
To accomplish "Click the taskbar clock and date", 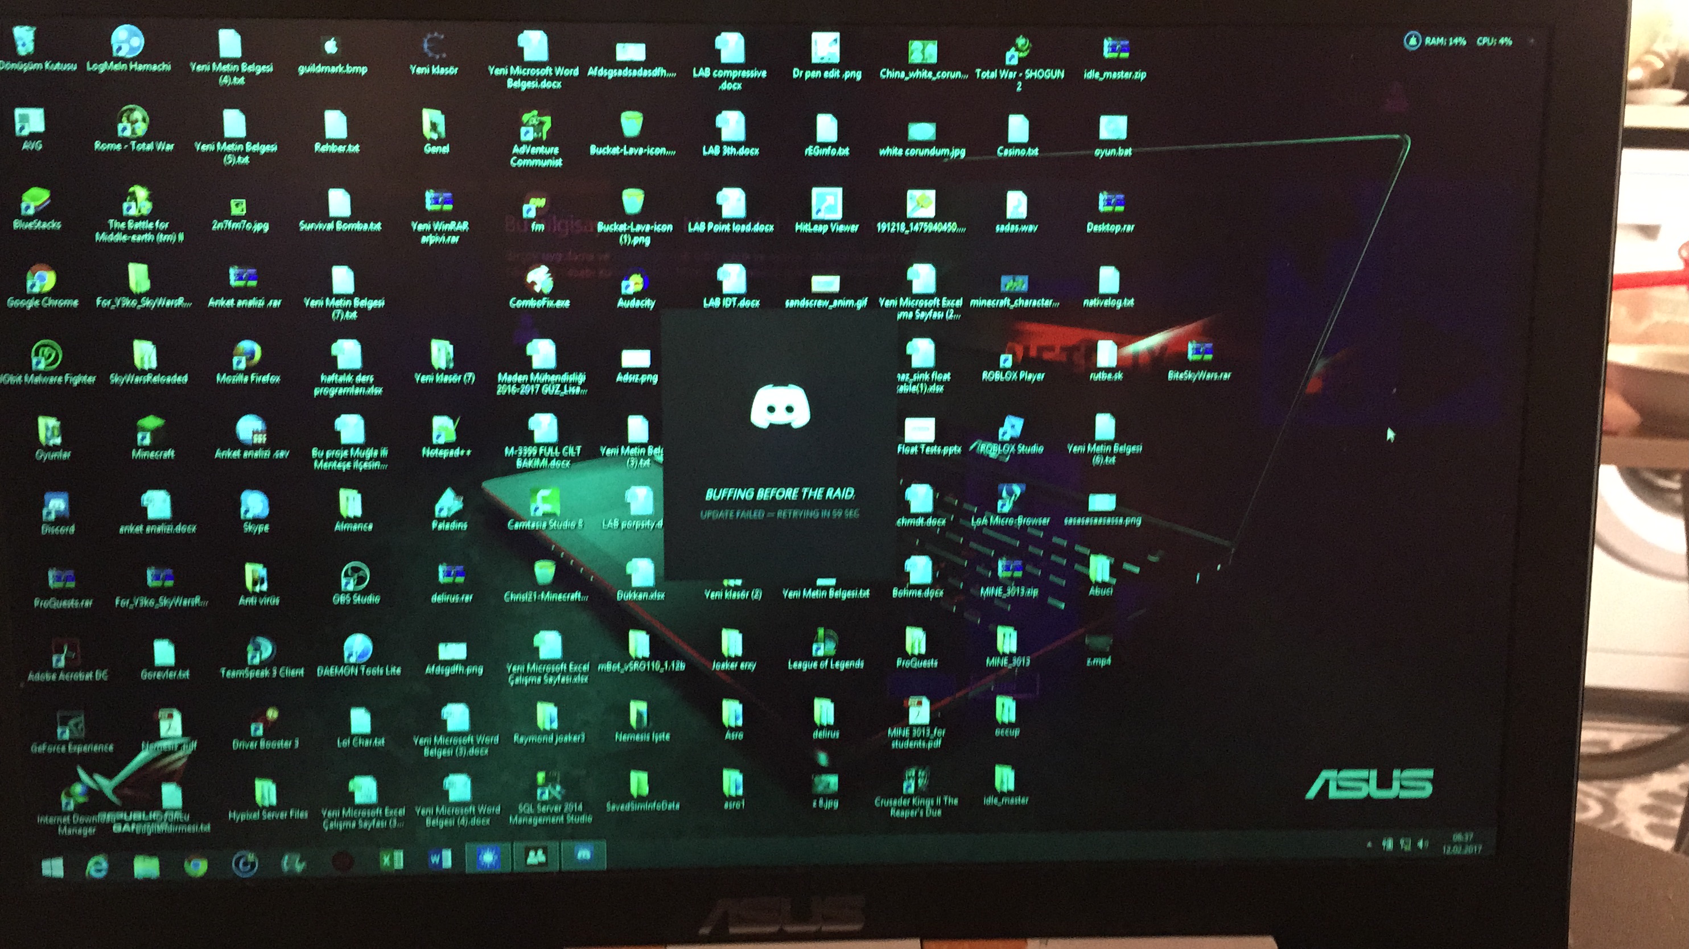I will coord(1462,843).
